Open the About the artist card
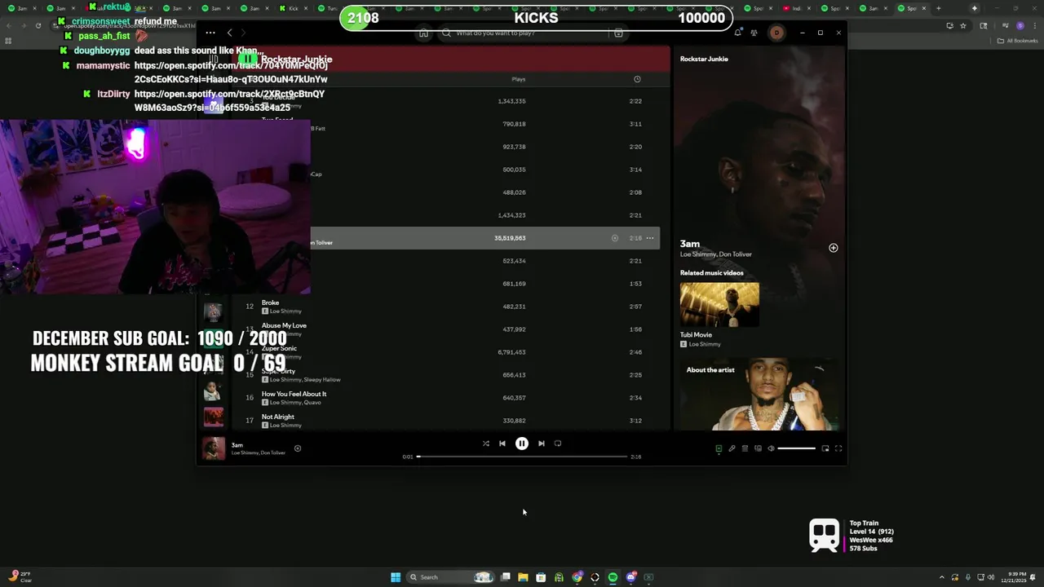 758,395
